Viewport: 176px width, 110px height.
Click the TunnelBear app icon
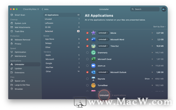tap(93, 85)
